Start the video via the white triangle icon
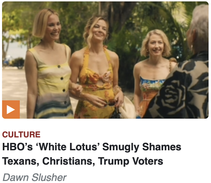The image size is (211, 183). tap(11, 109)
